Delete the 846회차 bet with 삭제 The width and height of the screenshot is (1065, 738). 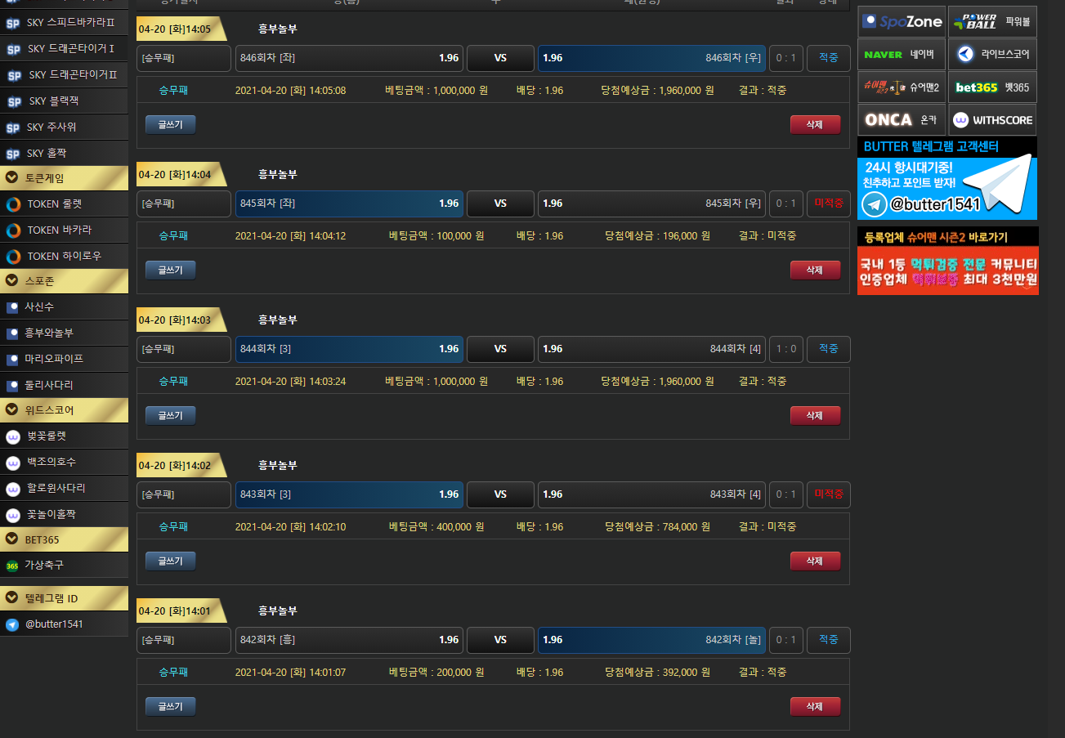(814, 125)
